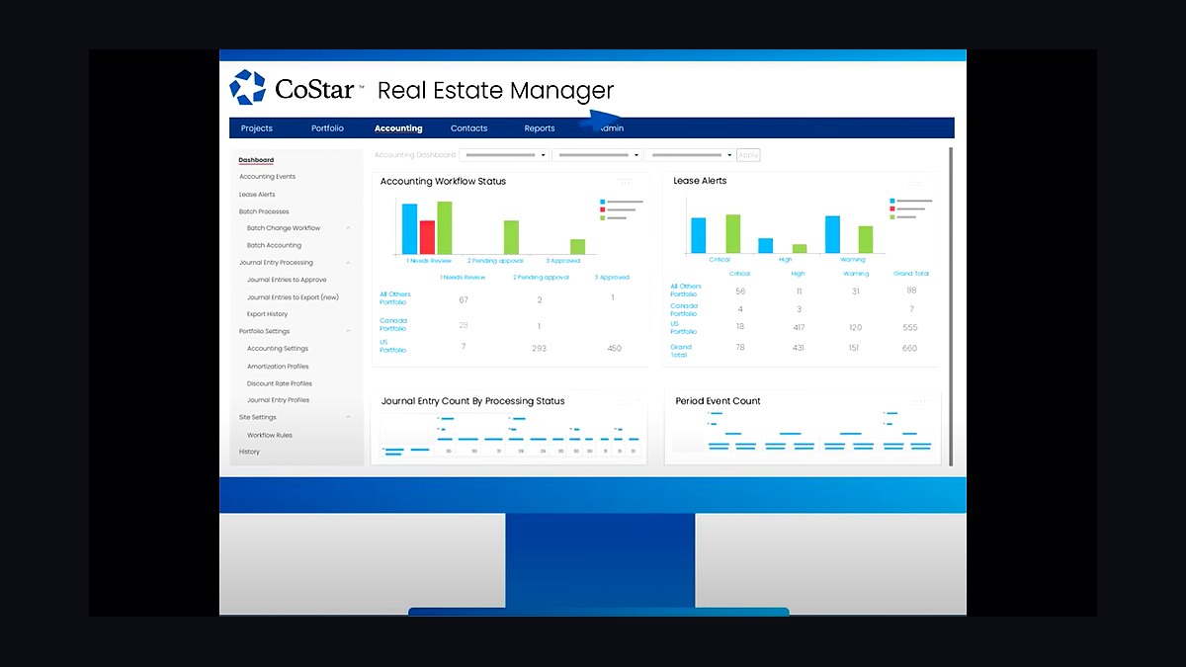
Task: Collapse the Site Settings section
Action: tap(348, 417)
